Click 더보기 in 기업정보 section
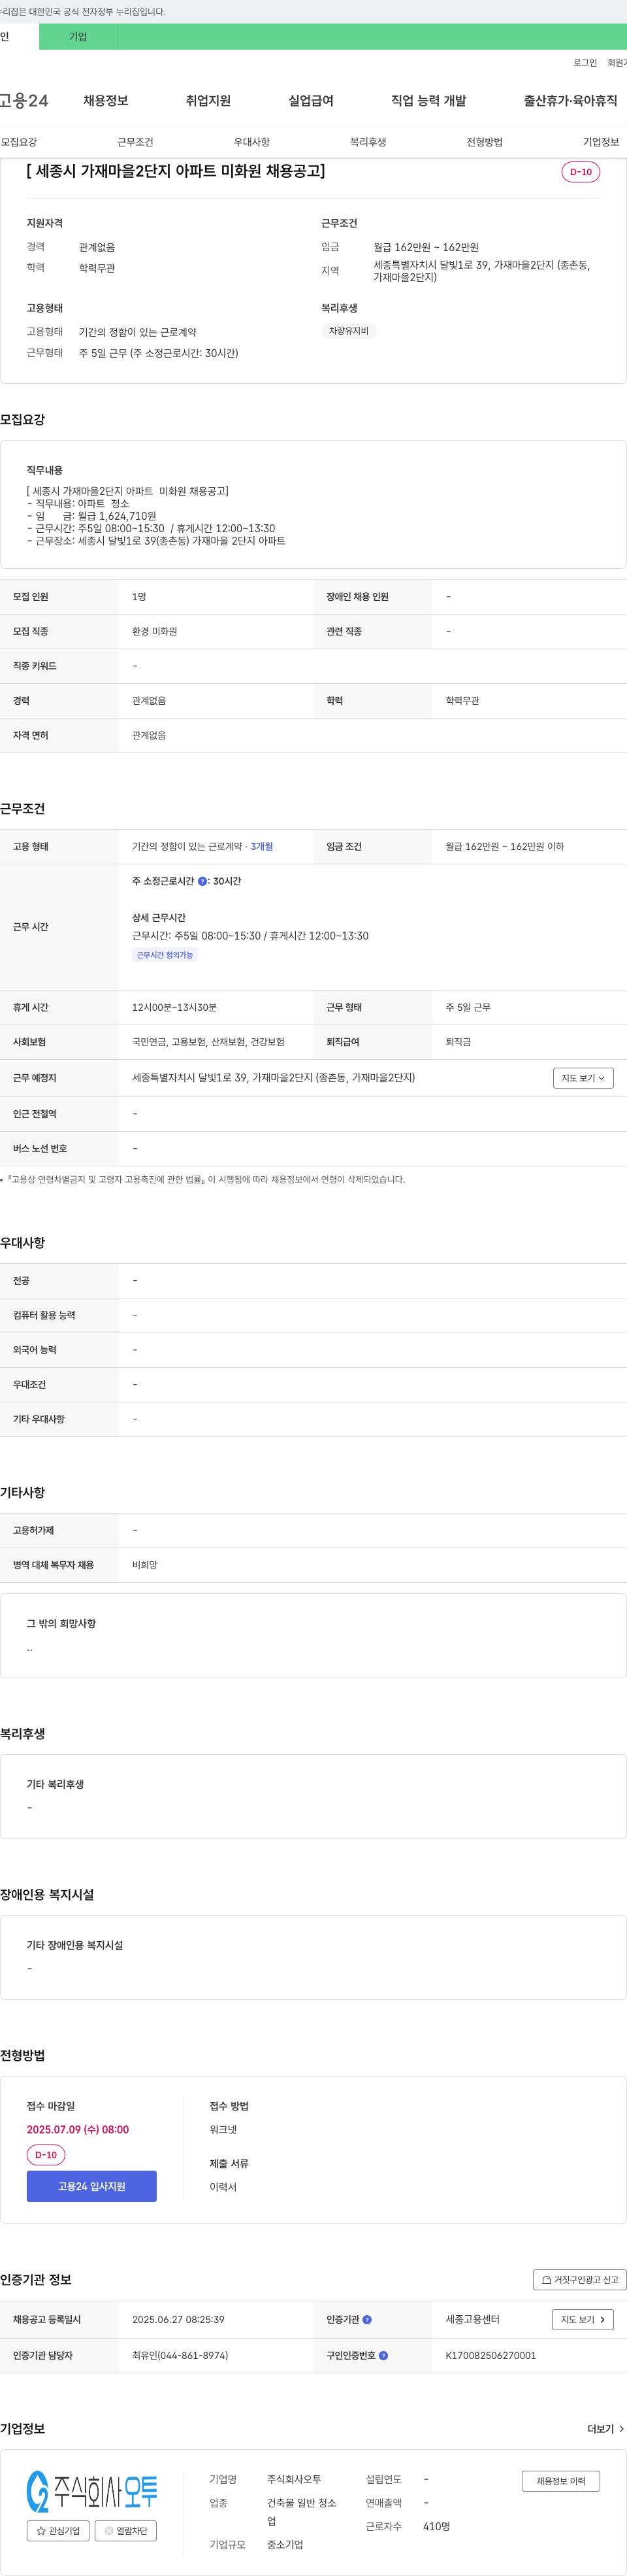Screen dimensions: 627x2576 606,2429
